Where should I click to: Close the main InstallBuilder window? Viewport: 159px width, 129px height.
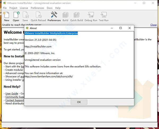(153, 3)
